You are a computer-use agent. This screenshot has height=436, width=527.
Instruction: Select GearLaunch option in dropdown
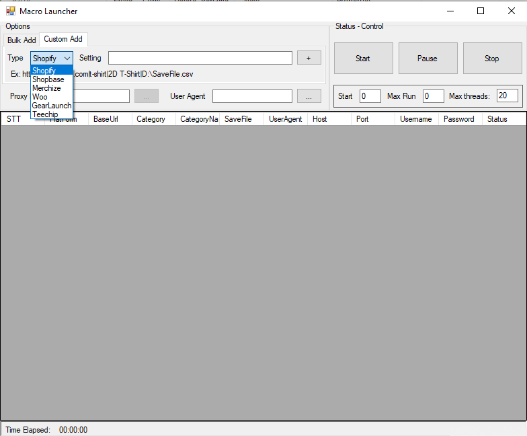click(52, 106)
